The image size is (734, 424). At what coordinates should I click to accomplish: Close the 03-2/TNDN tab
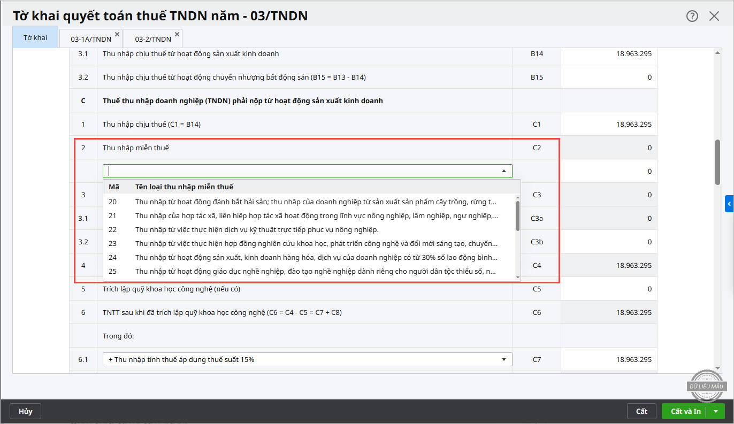pos(177,34)
